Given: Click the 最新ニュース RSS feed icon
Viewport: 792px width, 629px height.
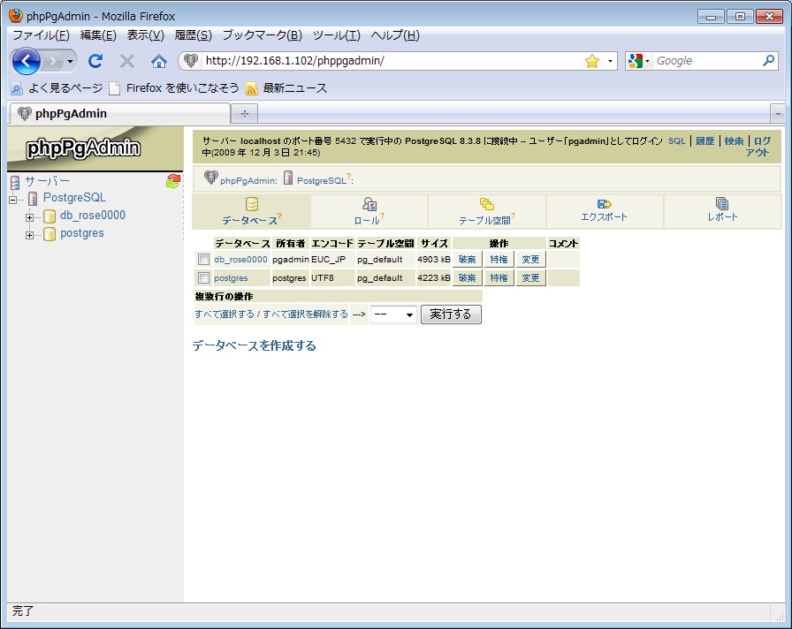Looking at the screenshot, I should (x=252, y=89).
